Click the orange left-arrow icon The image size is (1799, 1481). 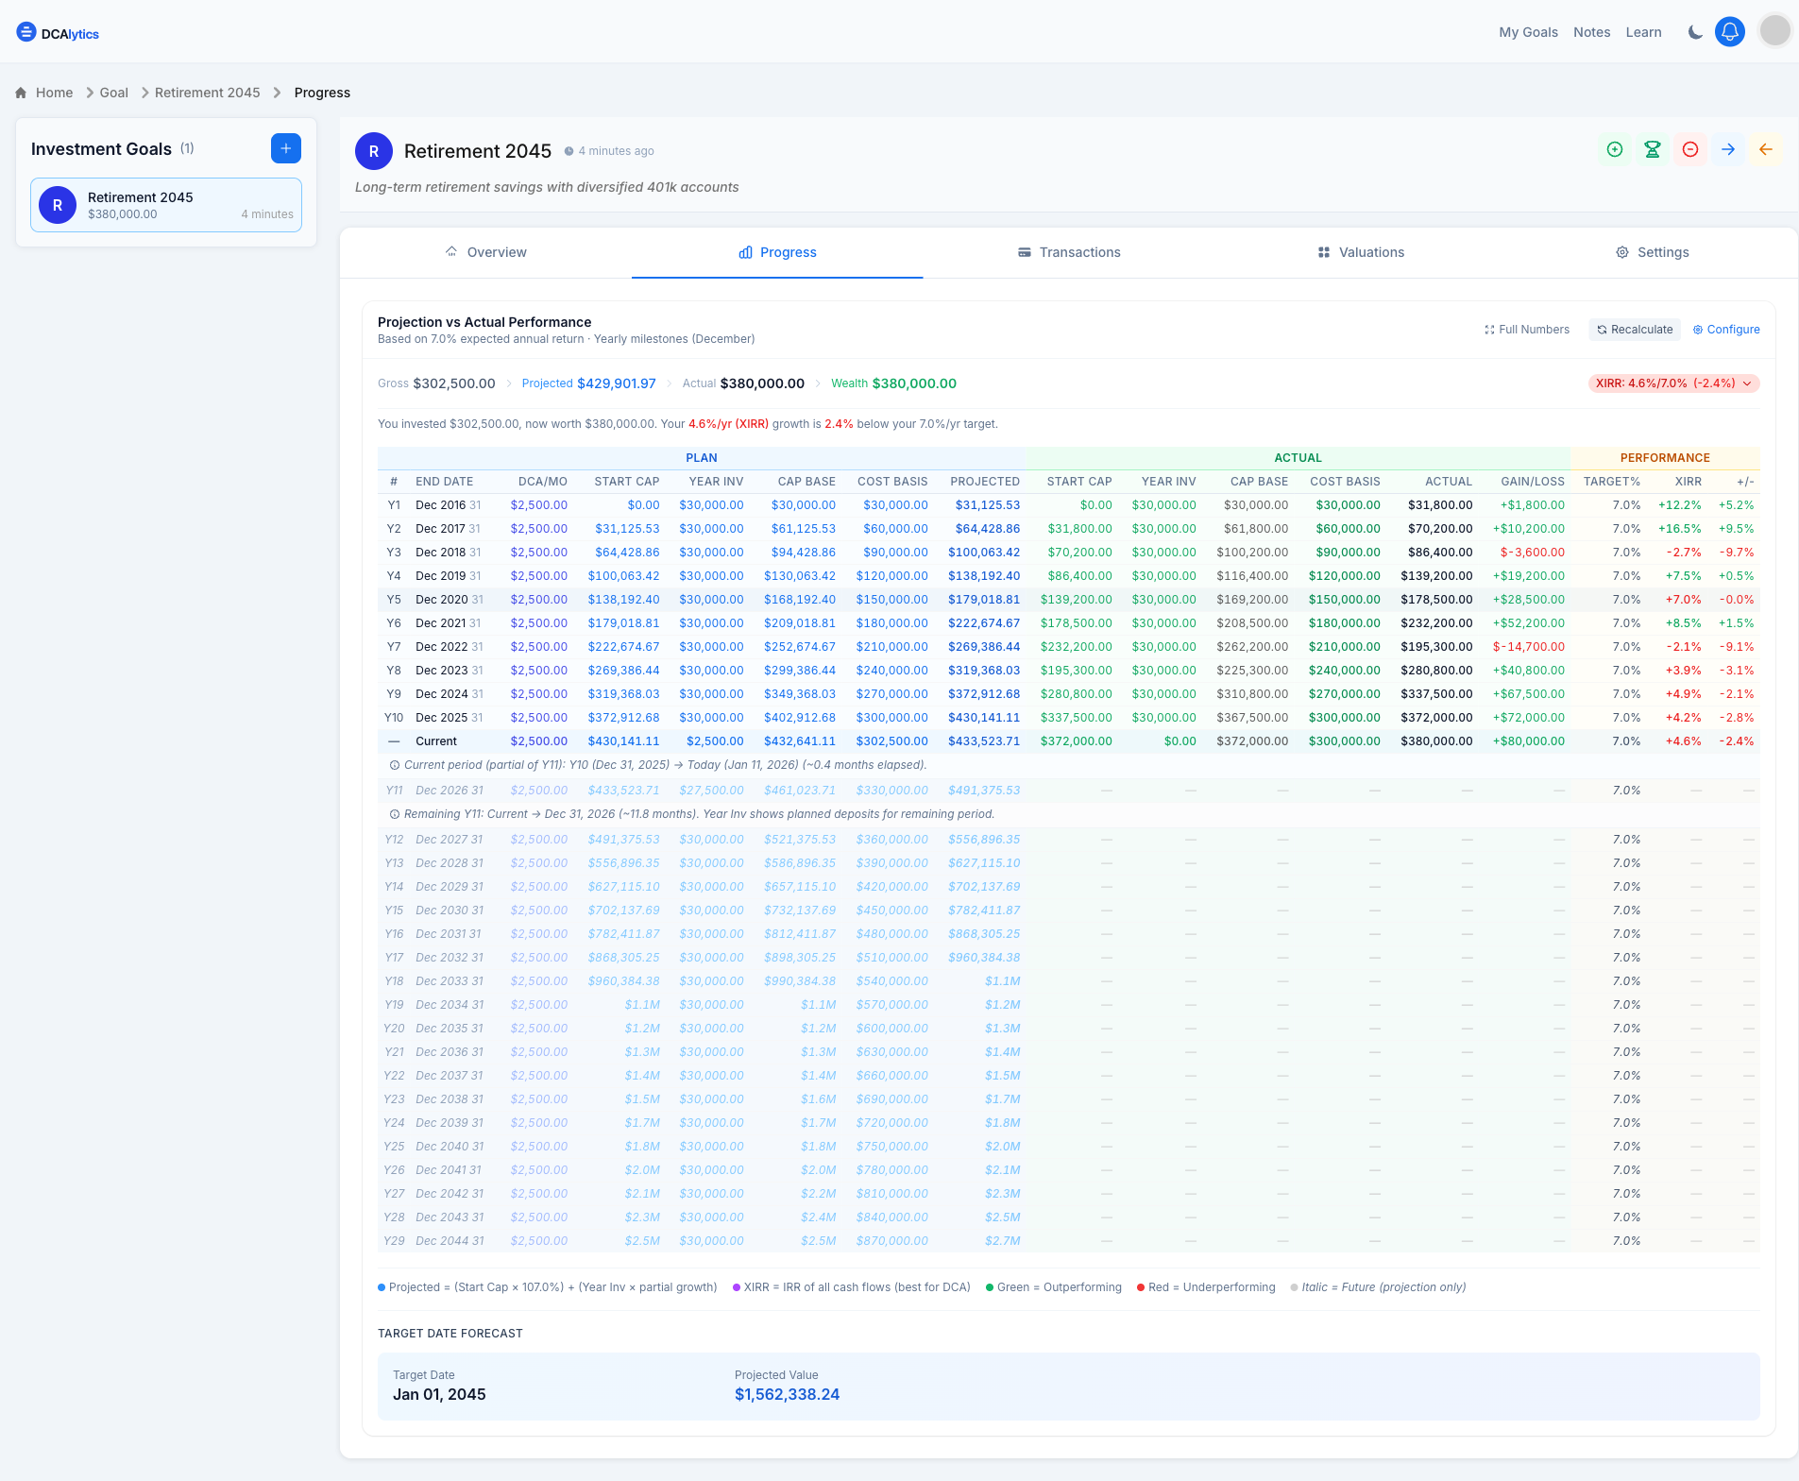1766,149
